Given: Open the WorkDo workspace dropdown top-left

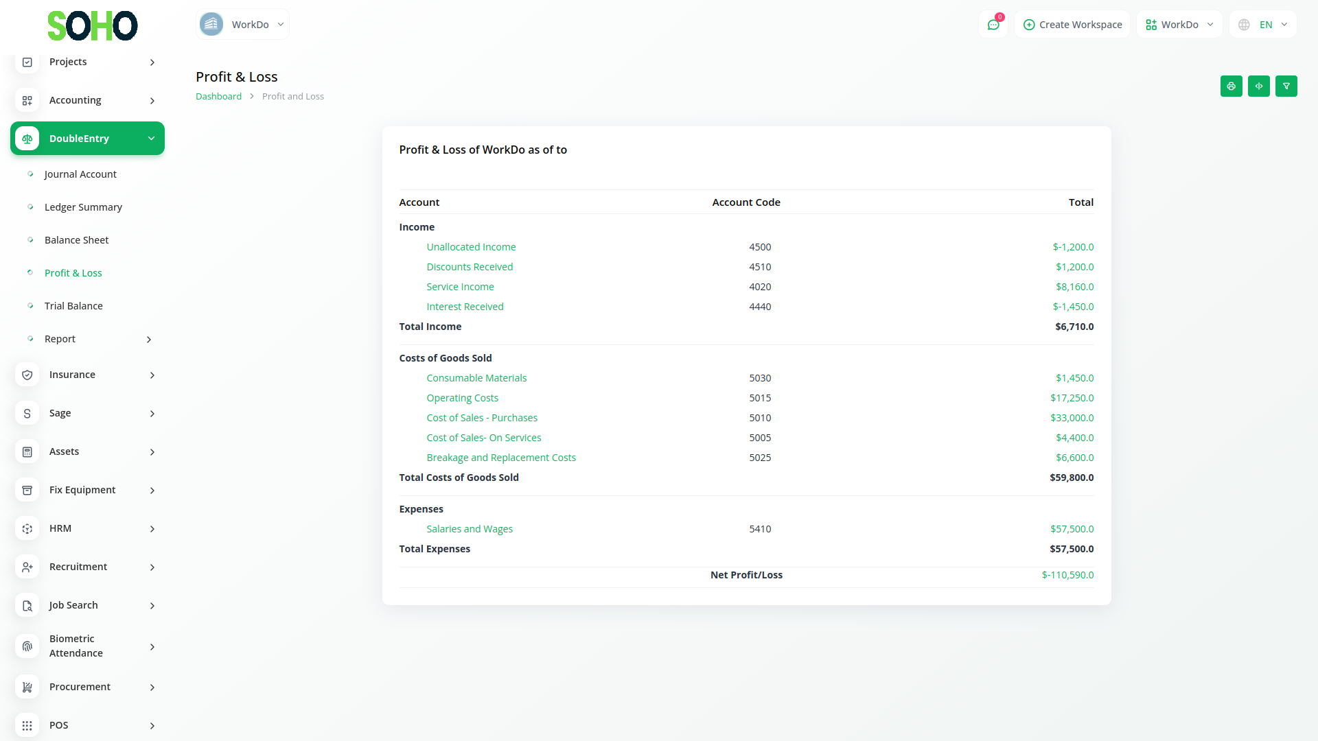Looking at the screenshot, I should (x=242, y=25).
